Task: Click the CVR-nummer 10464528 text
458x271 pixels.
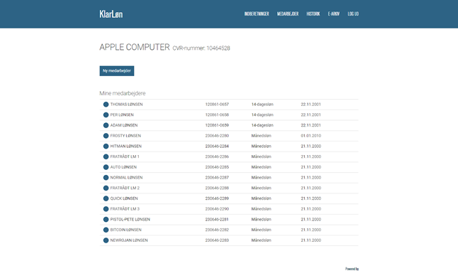Action: point(202,48)
